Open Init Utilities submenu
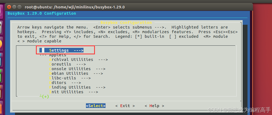This screenshot has width=272, height=115. point(73,92)
